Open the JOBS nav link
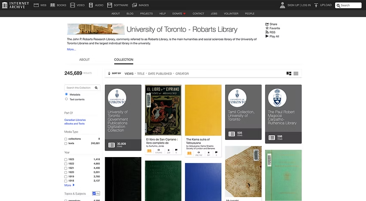Viewport: 366px width, 201px height. (x=214, y=14)
